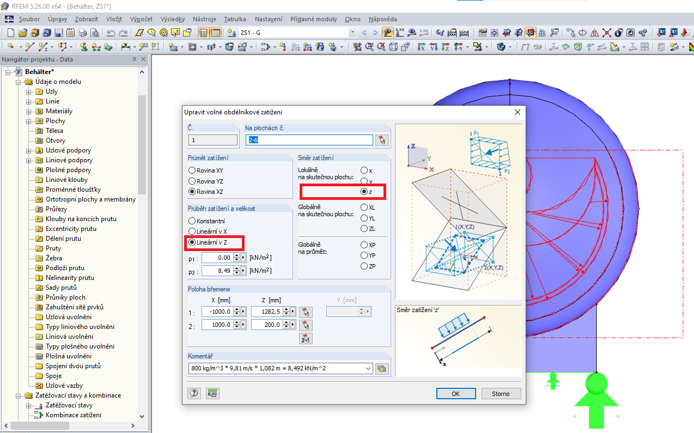Image resolution: width=694 pixels, height=433 pixels.
Task: Select Rovina XZ projection
Action: (192, 192)
